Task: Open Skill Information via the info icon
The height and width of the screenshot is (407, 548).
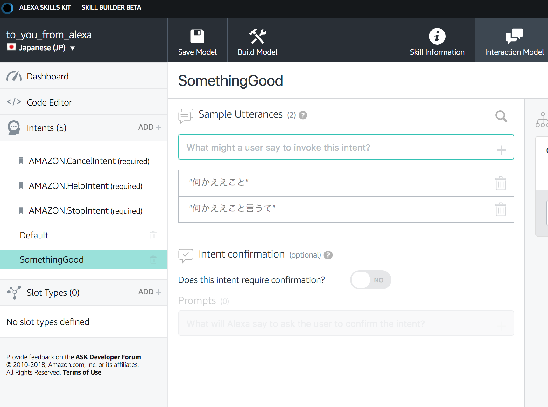Action: coord(437,36)
